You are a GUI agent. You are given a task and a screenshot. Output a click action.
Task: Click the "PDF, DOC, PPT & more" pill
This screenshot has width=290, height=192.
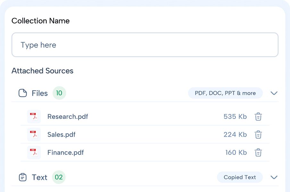(x=225, y=93)
